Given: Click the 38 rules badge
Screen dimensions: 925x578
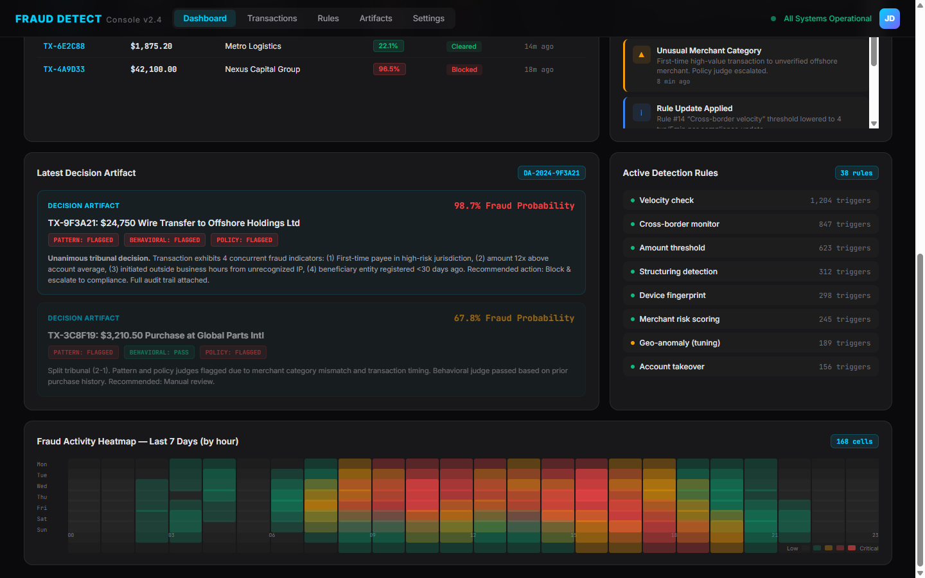Looking at the screenshot, I should tap(856, 172).
